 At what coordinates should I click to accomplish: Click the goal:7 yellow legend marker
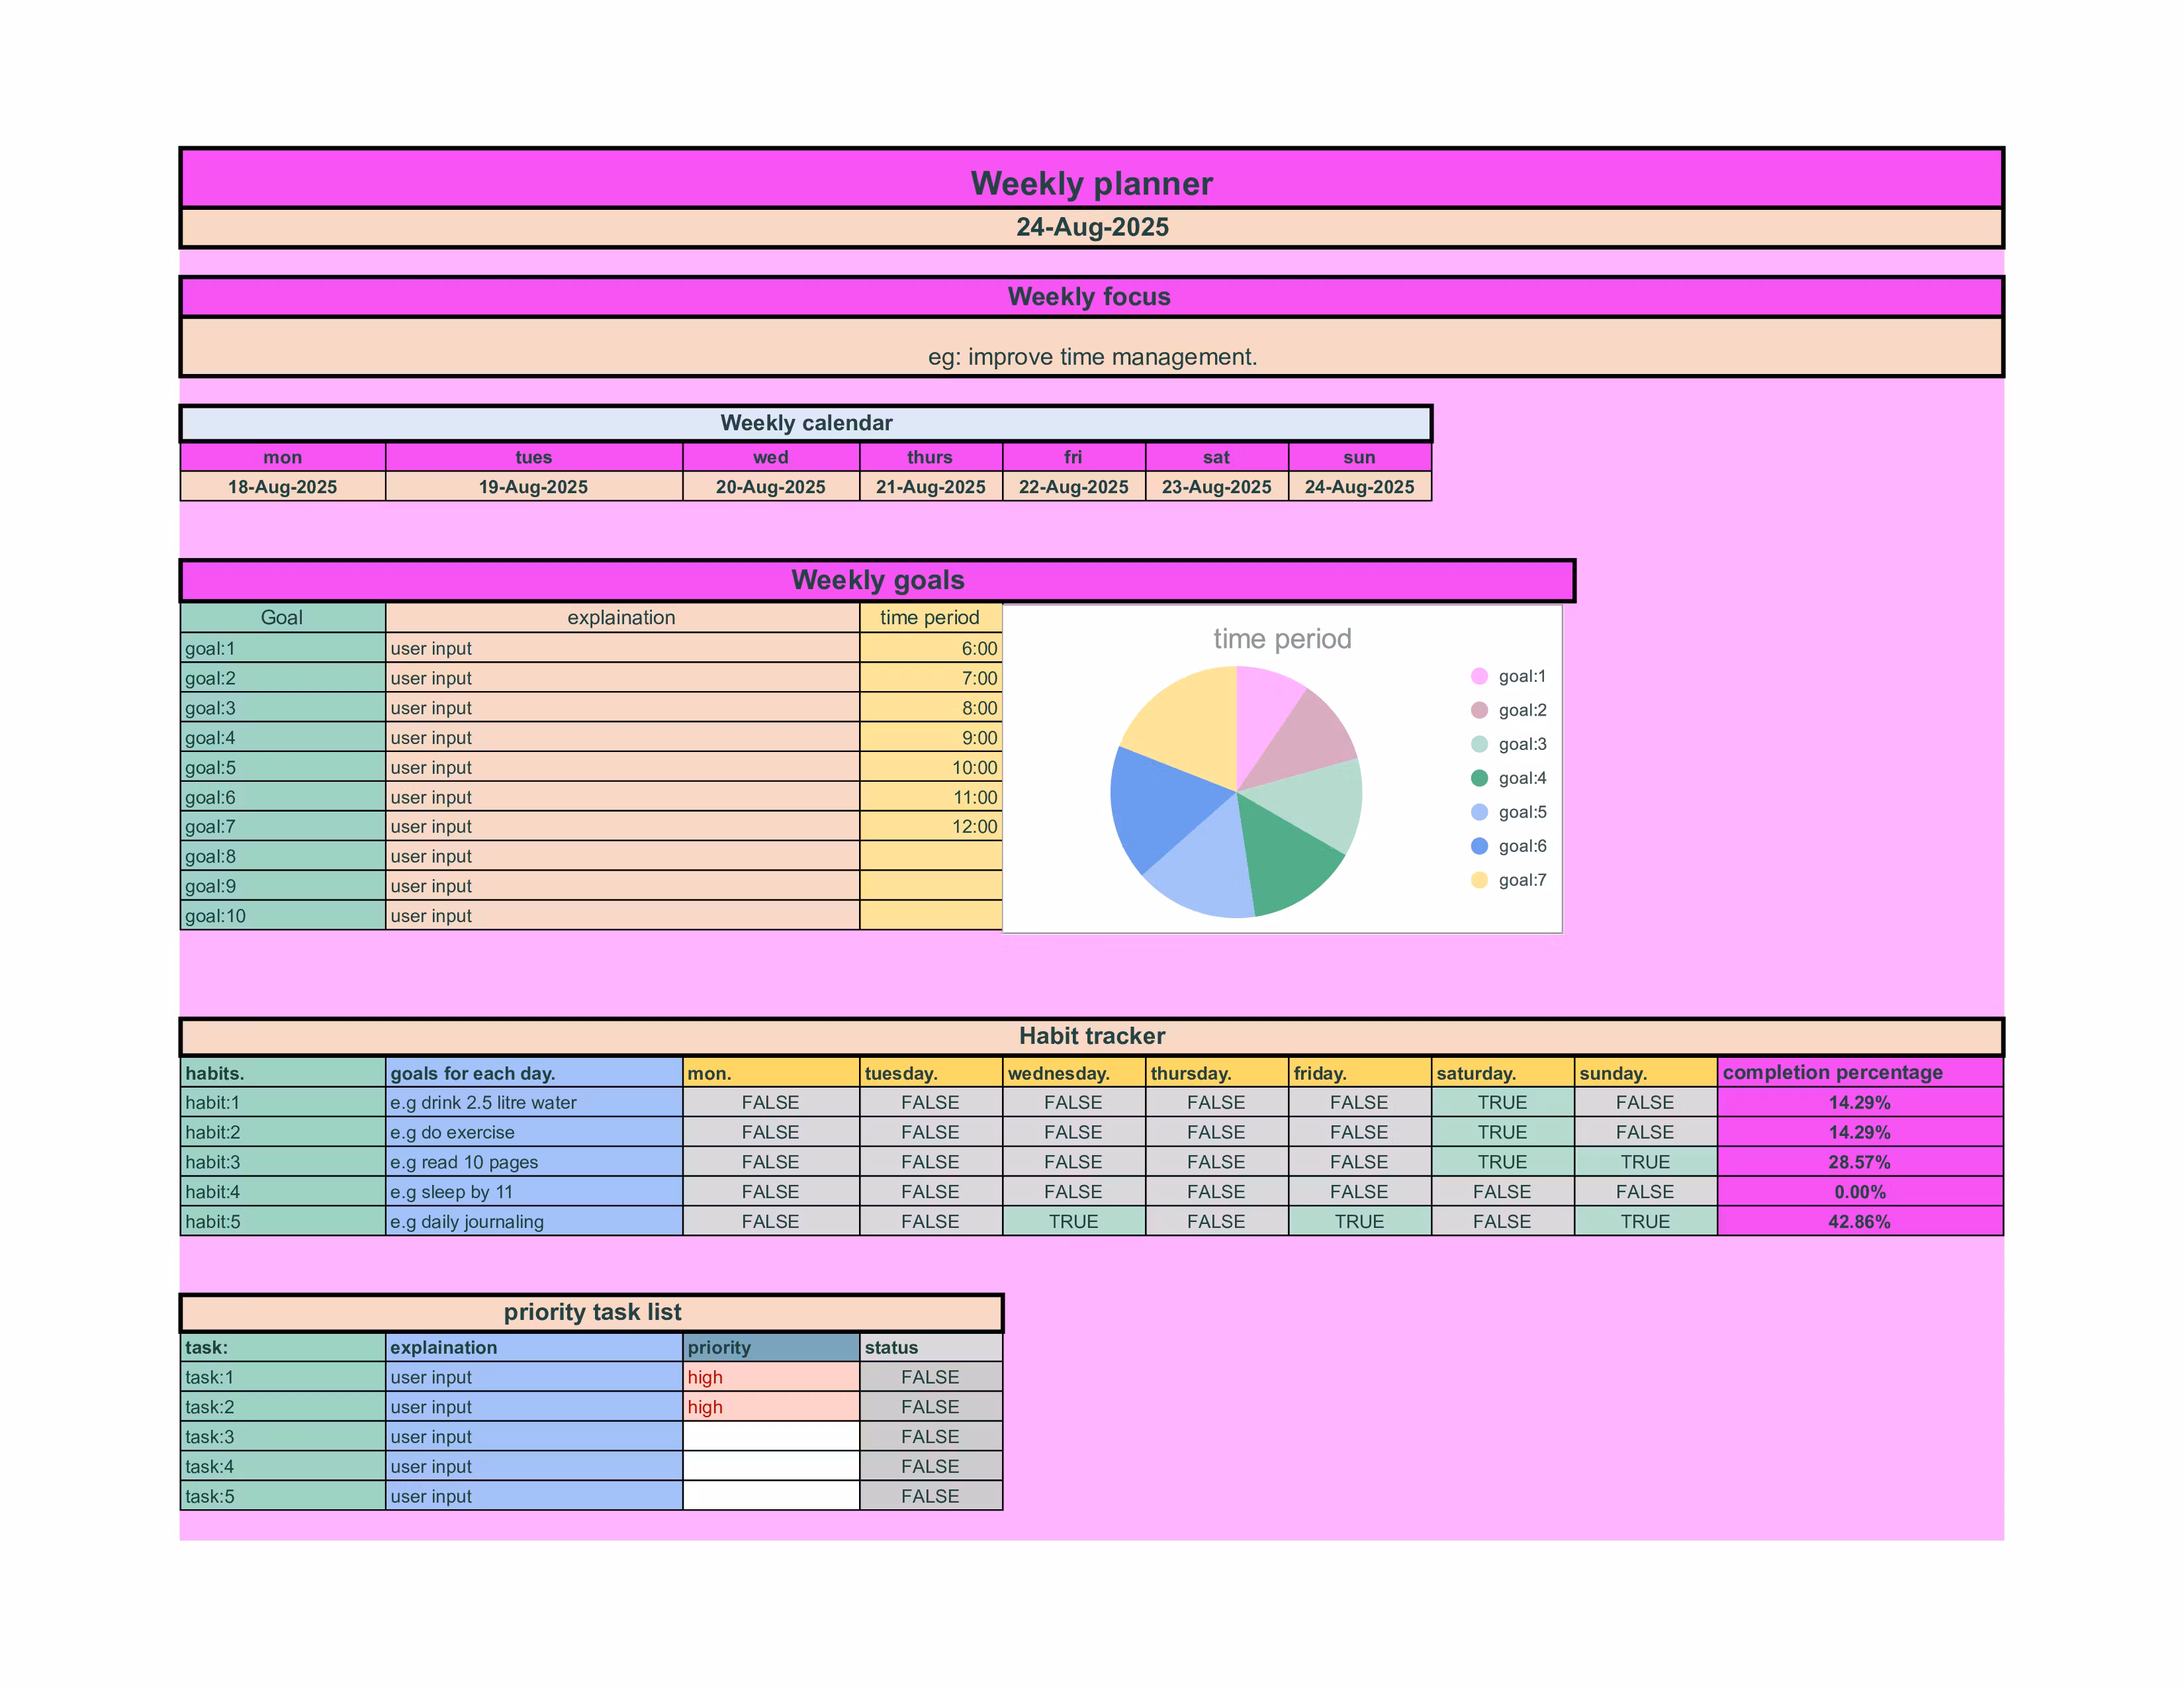tap(1479, 880)
